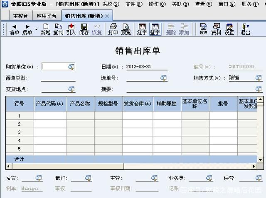The image size is (266, 198).
Task: Select the 添加 add row icon
Action: click(184, 29)
